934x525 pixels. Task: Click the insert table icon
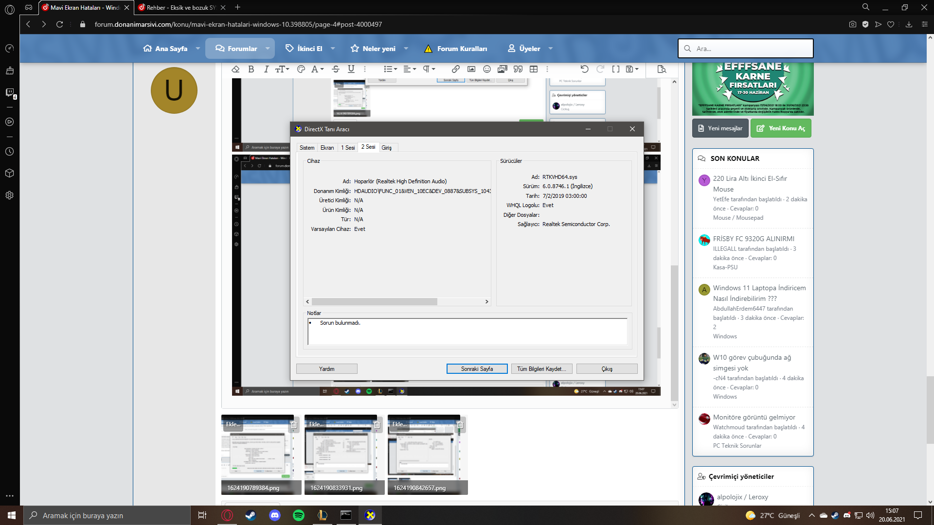(x=534, y=69)
